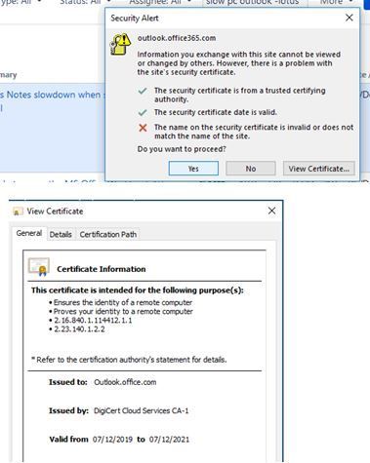Click 'Do you want to proceed?' text
This screenshot has width=370, height=463.
(182, 149)
